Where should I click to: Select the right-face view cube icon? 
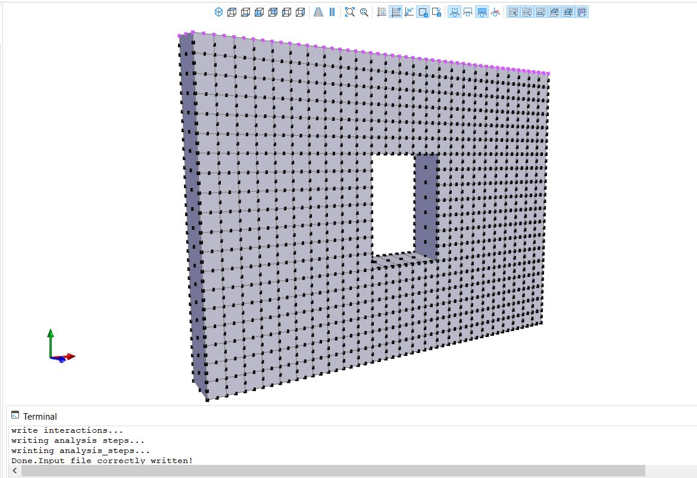tap(301, 12)
